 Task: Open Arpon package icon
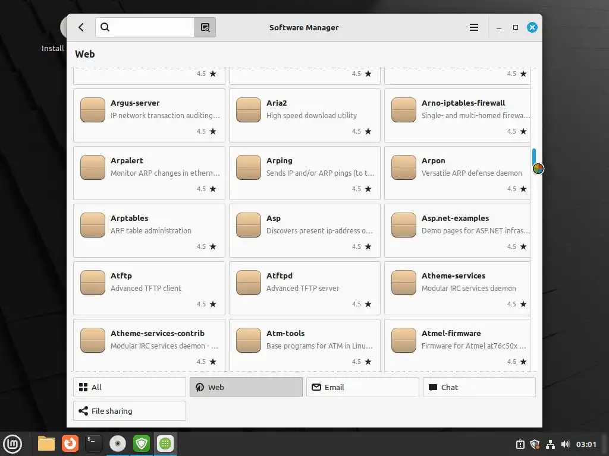(404, 167)
